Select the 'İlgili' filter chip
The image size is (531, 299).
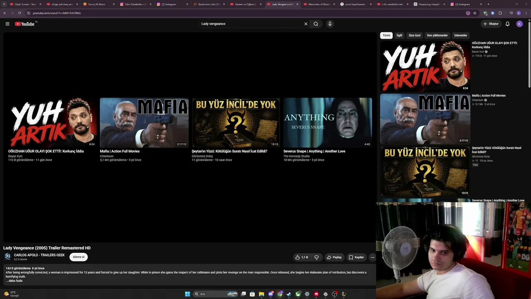point(399,35)
